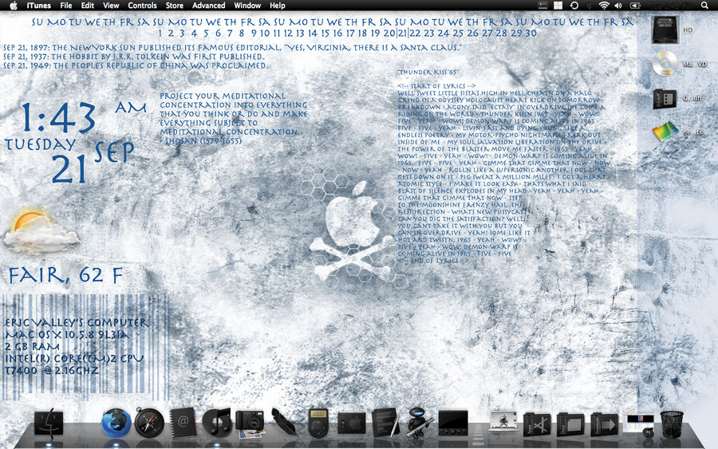Open the Wi-Fi status menu

coord(604,6)
